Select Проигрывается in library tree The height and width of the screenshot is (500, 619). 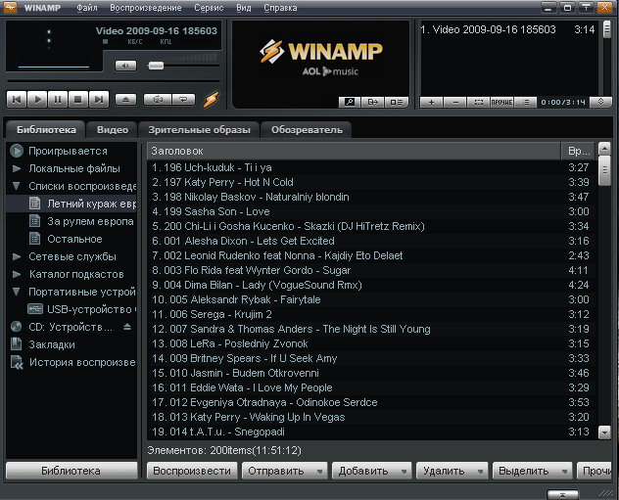click(x=68, y=151)
